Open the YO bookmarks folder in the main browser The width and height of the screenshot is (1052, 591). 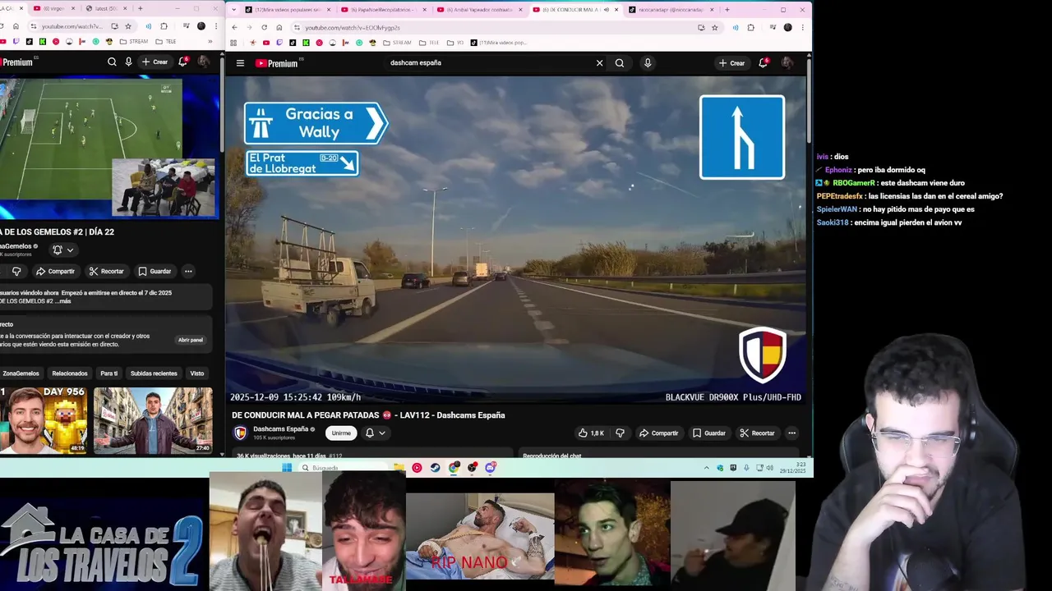[x=456, y=43]
